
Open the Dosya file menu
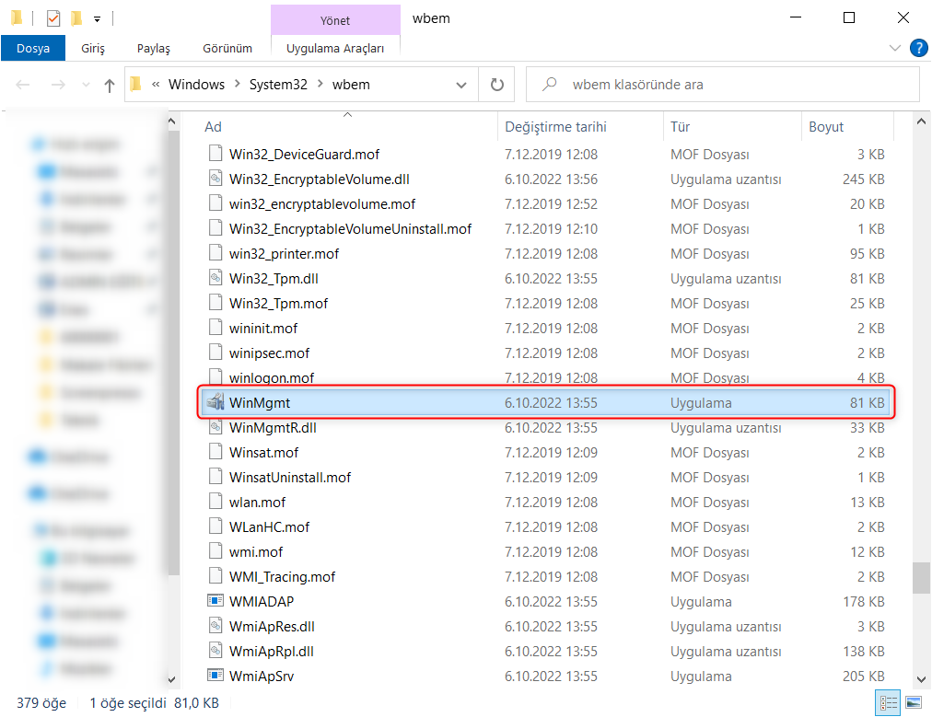coord(32,48)
